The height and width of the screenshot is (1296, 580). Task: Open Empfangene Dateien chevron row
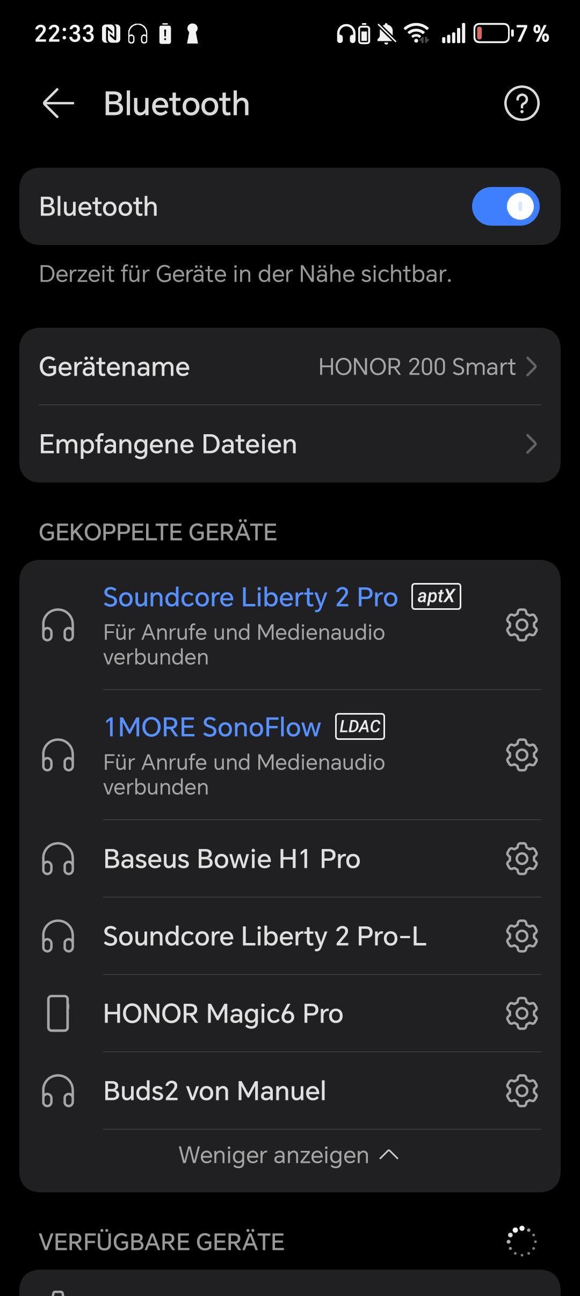290,444
